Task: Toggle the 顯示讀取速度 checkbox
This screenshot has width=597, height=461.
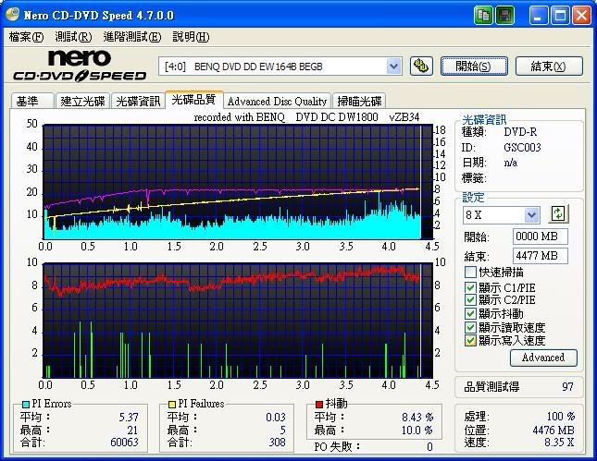Action: 470,327
